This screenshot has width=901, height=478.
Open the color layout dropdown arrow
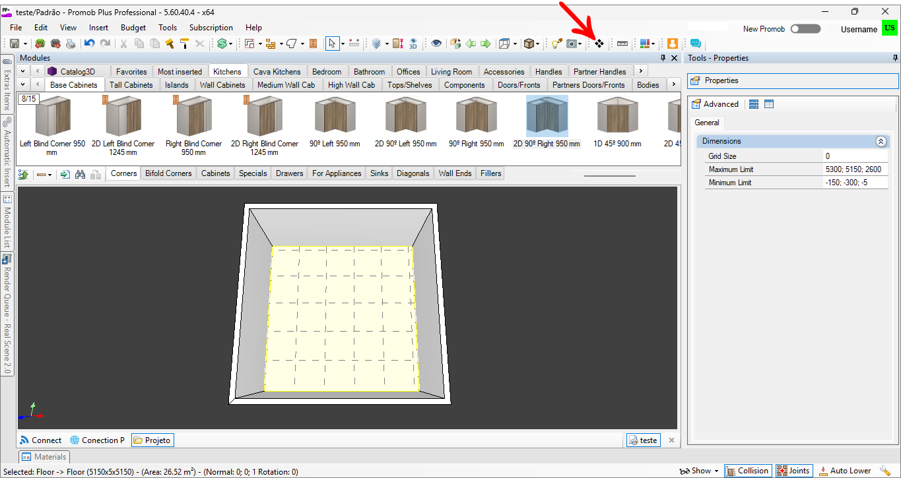click(x=653, y=44)
